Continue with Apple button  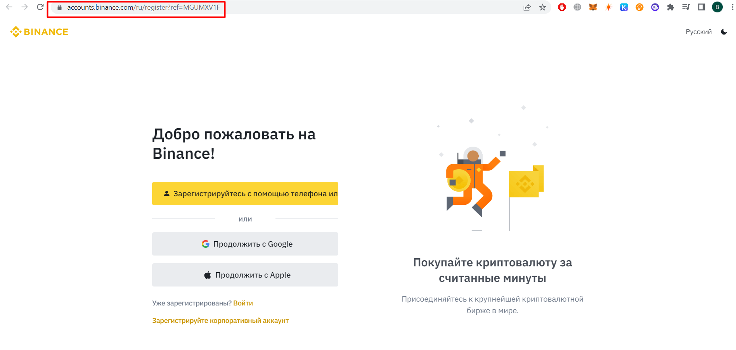[x=245, y=275]
